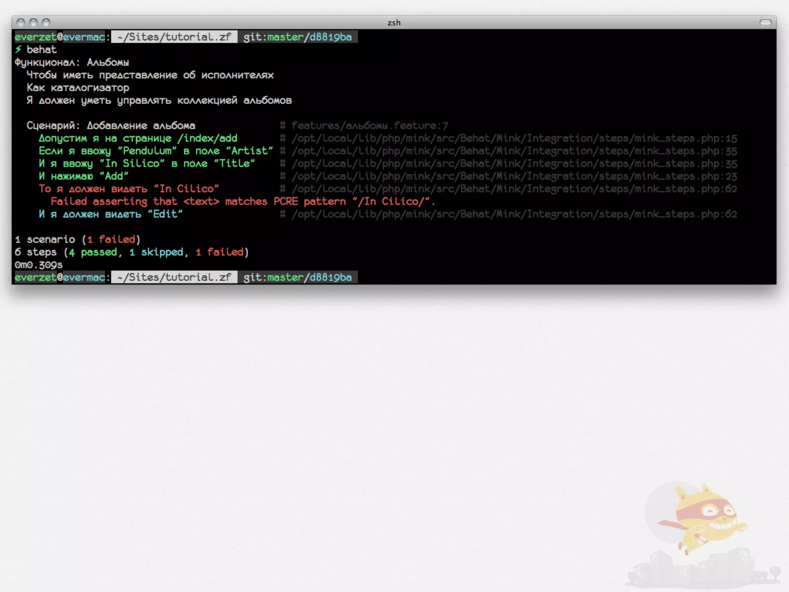This screenshot has height=592, width=789.
Task: Click the top prompt's ~/Sites/tutorial.zf path
Action: (174, 37)
